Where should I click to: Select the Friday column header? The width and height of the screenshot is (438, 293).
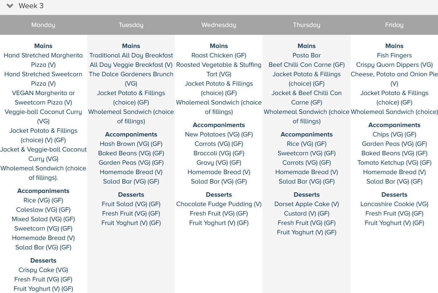pos(394,25)
